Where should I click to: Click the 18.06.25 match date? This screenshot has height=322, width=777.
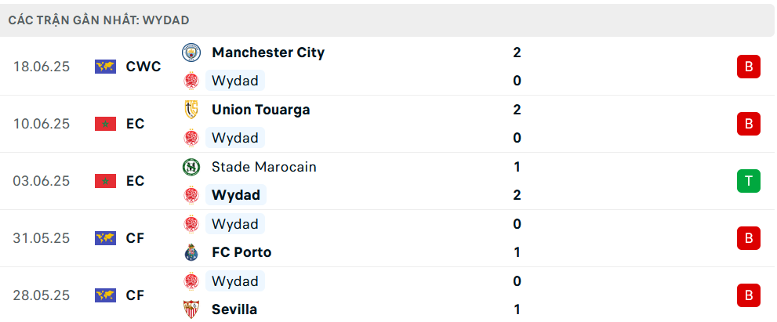[x=42, y=67]
